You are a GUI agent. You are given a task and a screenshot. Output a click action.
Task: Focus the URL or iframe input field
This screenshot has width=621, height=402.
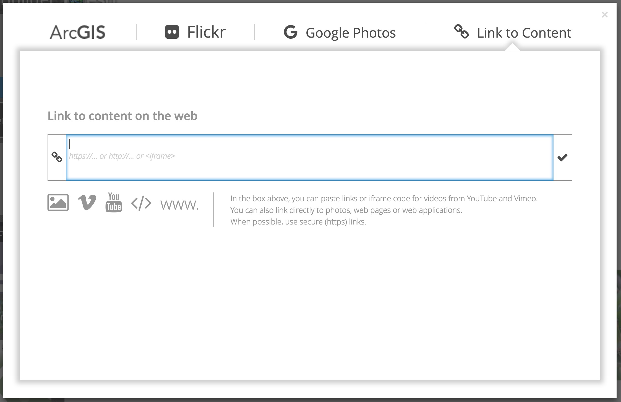click(309, 157)
